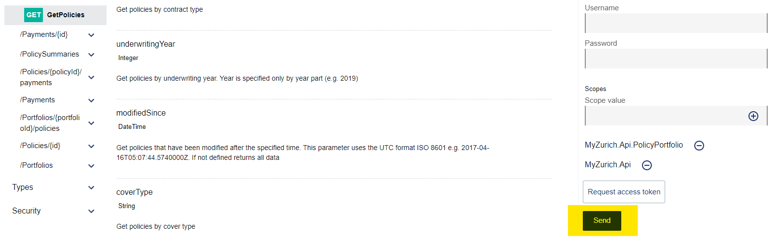Expand the /Payments/{id} endpoint chevron
The width and height of the screenshot is (783, 245).
point(91,35)
